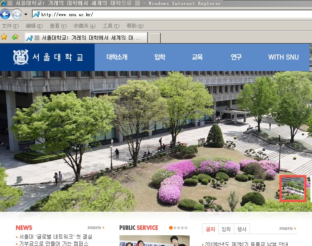312x246 pixels.
Task: Select the 공지 notice tab
Action: (210, 229)
